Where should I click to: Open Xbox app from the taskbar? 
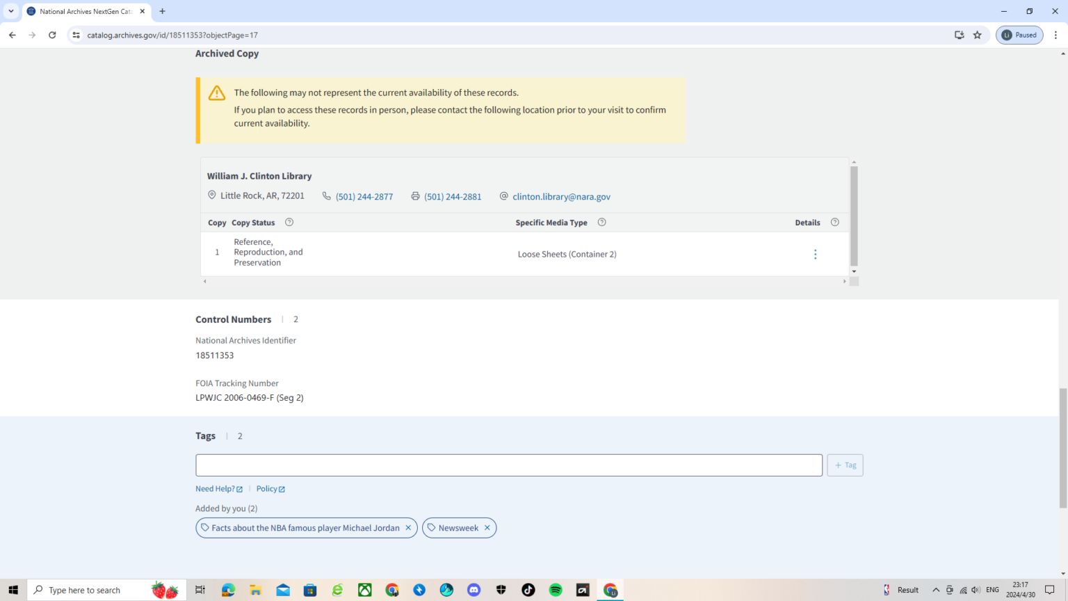pyautogui.click(x=364, y=590)
